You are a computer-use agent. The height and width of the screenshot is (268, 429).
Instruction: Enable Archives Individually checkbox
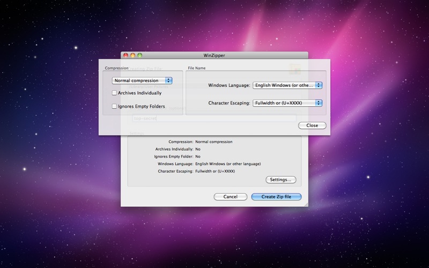click(114, 93)
